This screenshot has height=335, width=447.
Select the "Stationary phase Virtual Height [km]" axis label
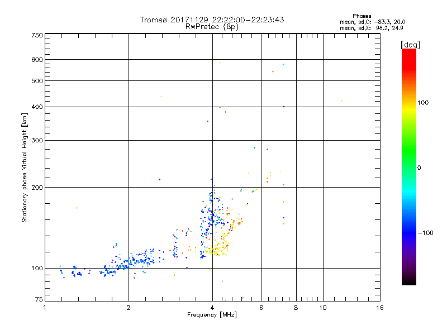tap(25, 168)
